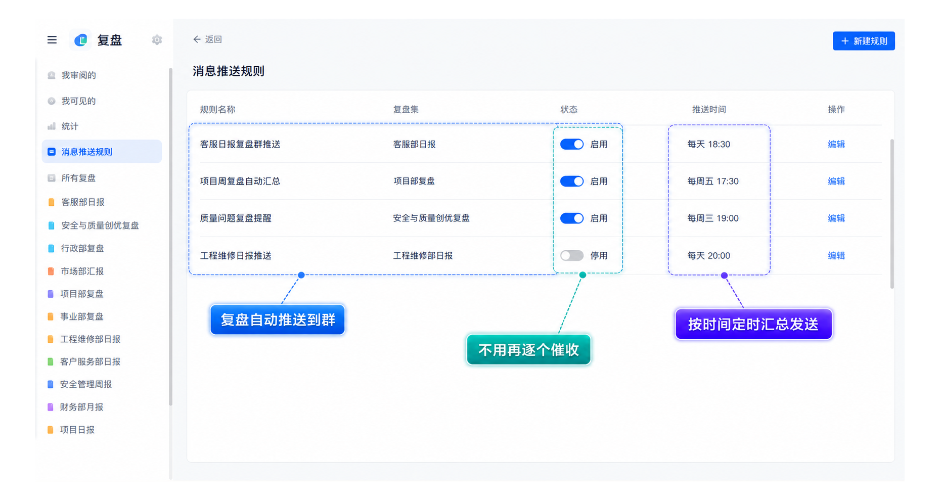This screenshot has width=940, height=500.
Task: Click the 统计 bar chart icon
Action: (52, 126)
